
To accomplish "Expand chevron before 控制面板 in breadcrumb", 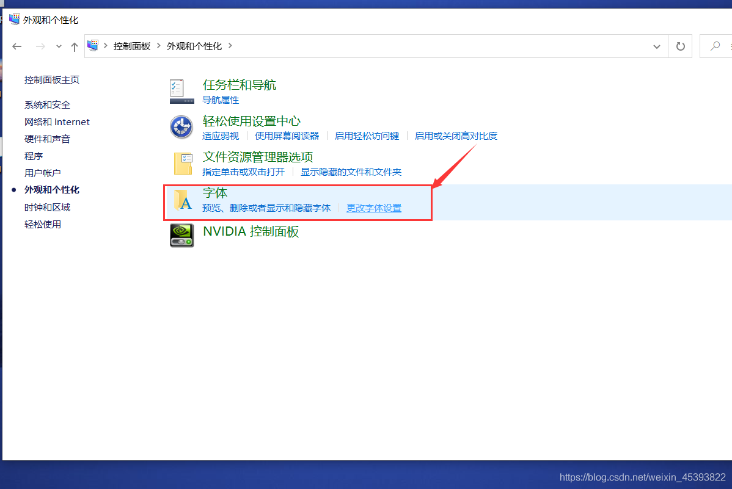I will [106, 46].
